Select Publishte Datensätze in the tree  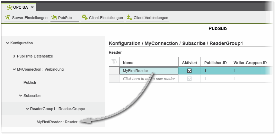pyautogui.click(x=35, y=56)
